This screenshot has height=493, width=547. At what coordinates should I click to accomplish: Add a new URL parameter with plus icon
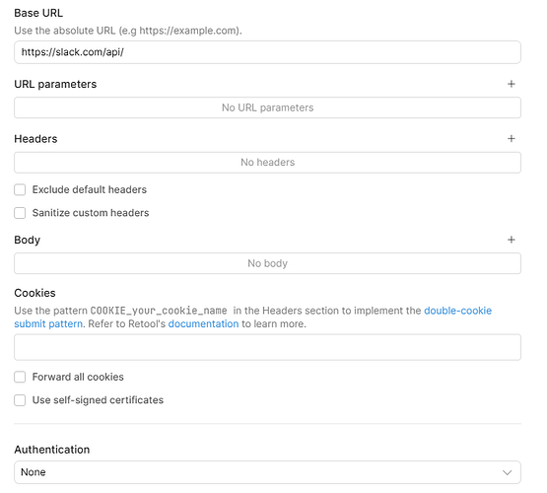[x=512, y=84]
